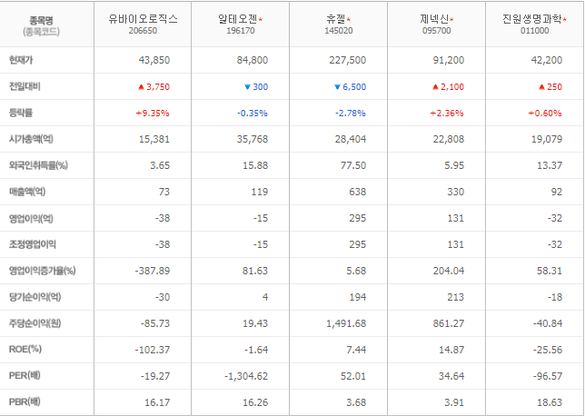The height and width of the screenshot is (416, 585).
Task: Click the foreign ownership value 77.50
Action: [x=353, y=165]
